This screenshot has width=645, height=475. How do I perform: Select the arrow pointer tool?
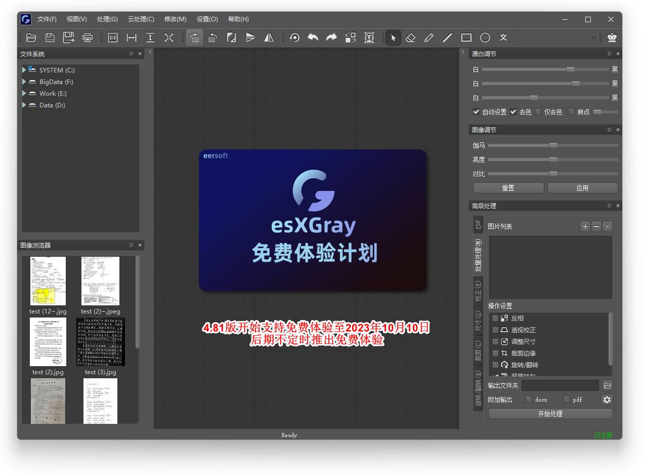392,37
